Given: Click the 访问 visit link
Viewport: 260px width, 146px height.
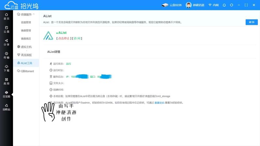Looking at the screenshot, I should tap(77, 38).
